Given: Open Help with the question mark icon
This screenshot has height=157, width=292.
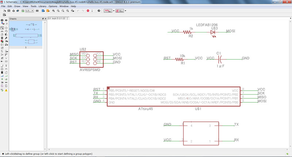Looking at the screenshot, I should point(99,11).
